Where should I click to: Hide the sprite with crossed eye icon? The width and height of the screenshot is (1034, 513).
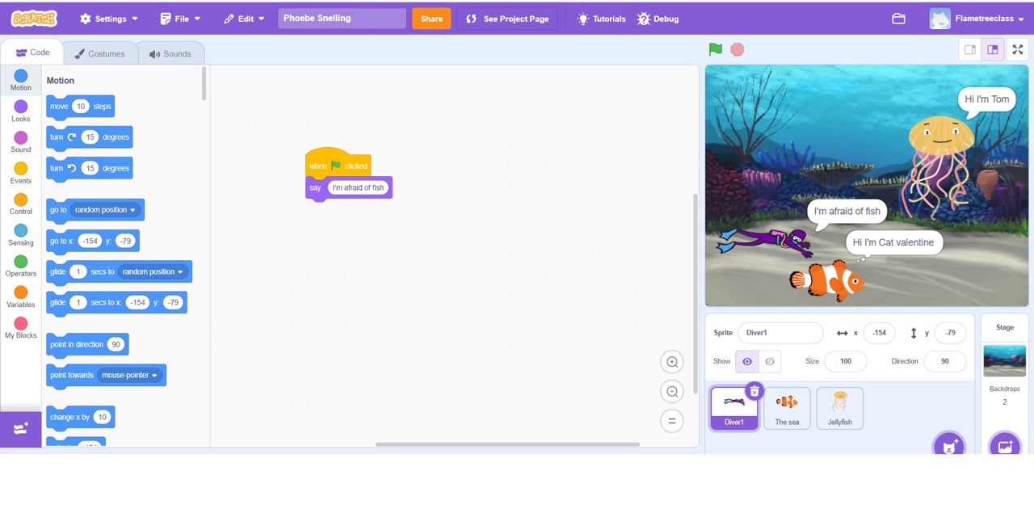click(770, 361)
